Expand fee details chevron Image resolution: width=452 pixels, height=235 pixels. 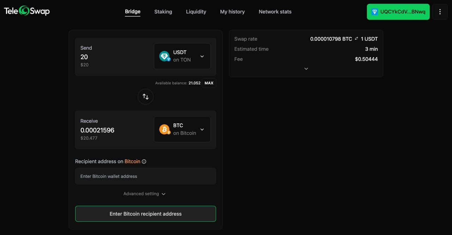click(306, 69)
